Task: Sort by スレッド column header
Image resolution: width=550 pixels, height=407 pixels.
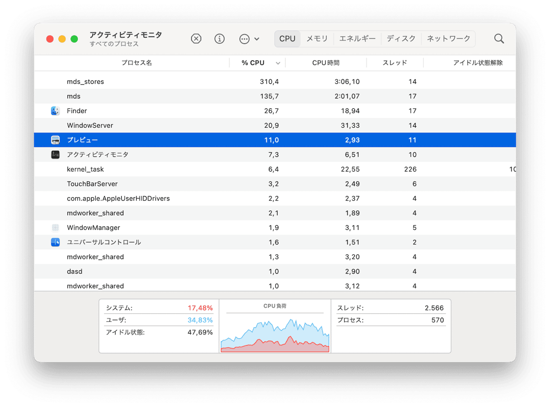Action: [x=395, y=63]
